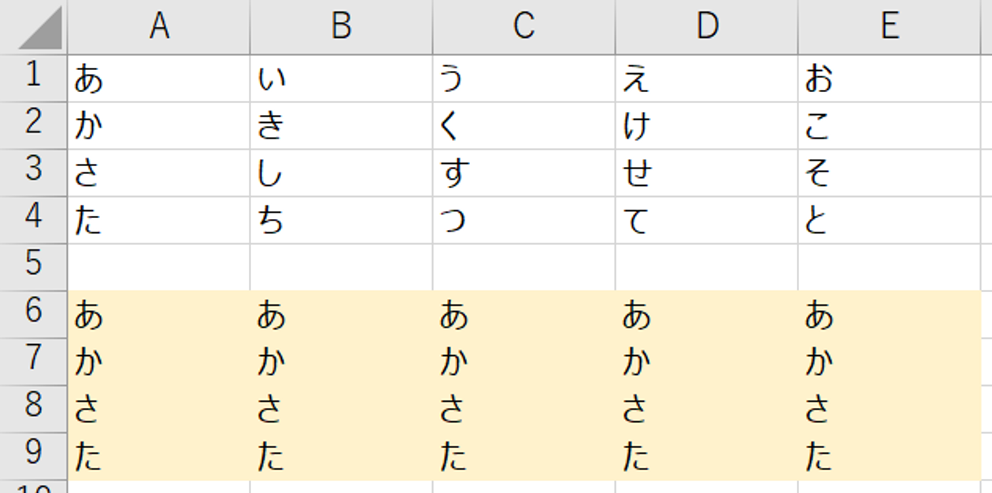Select row 9 header
The width and height of the screenshot is (992, 493).
click(x=34, y=456)
